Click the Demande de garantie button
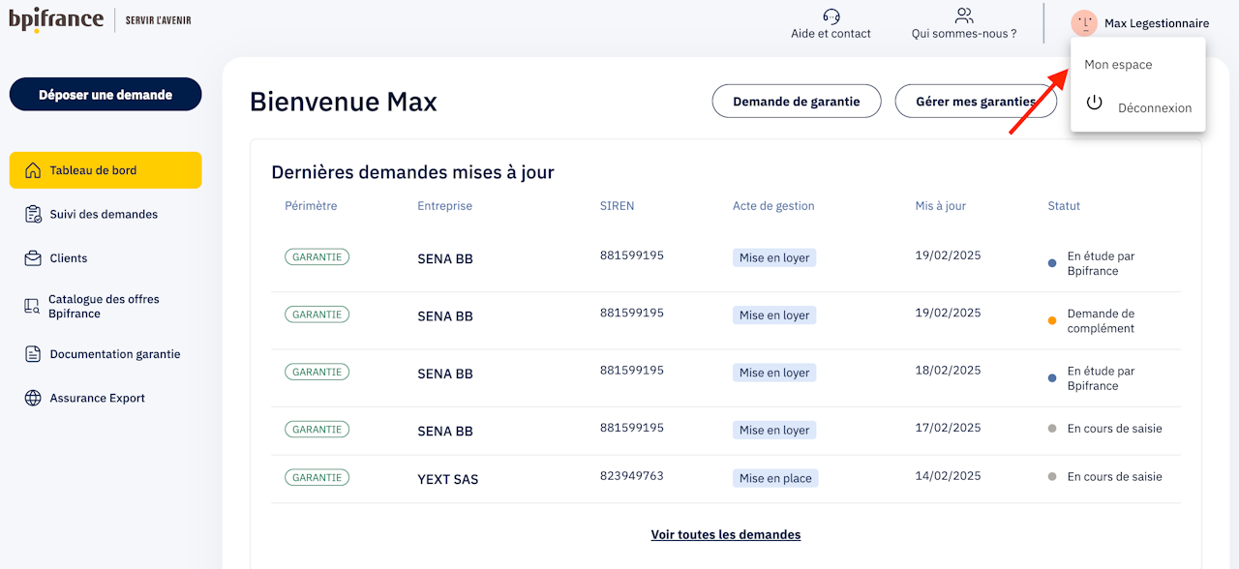The image size is (1239, 569). (x=796, y=102)
